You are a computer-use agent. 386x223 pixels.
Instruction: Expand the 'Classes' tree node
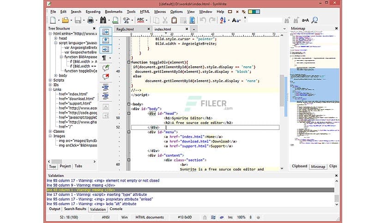[x=50, y=131]
